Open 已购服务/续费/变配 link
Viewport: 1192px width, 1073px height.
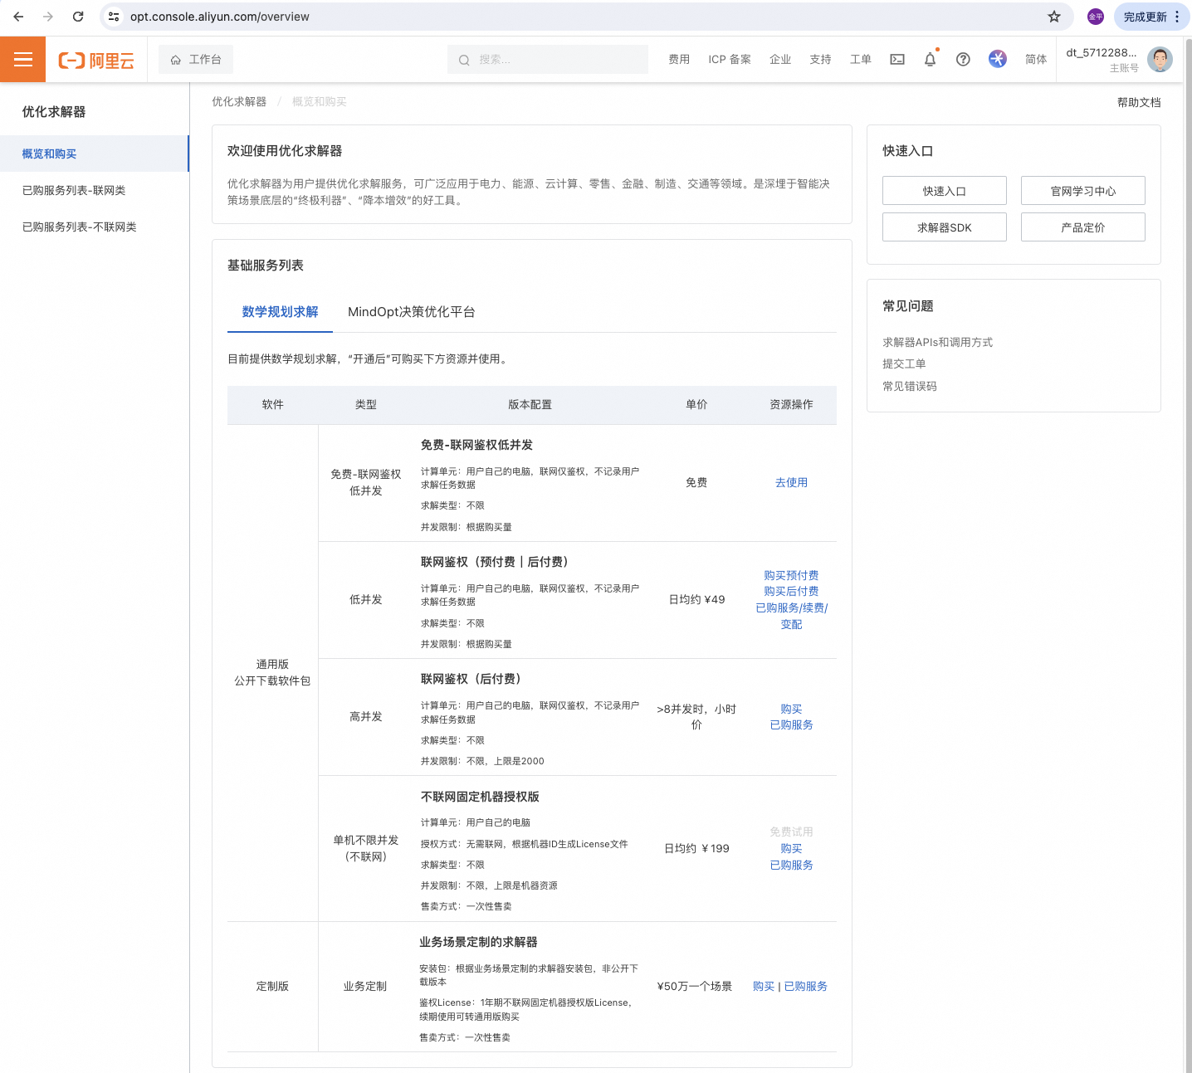tap(791, 616)
